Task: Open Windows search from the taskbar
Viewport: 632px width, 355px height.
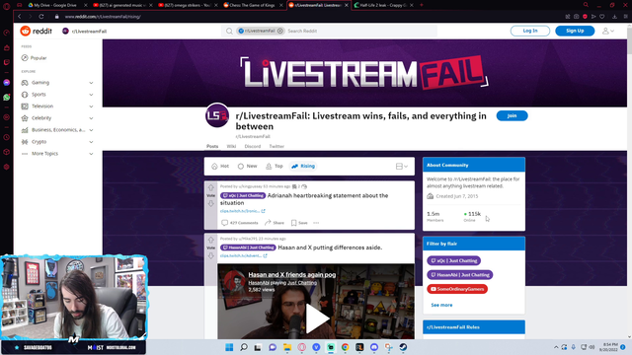Action: [244, 347]
